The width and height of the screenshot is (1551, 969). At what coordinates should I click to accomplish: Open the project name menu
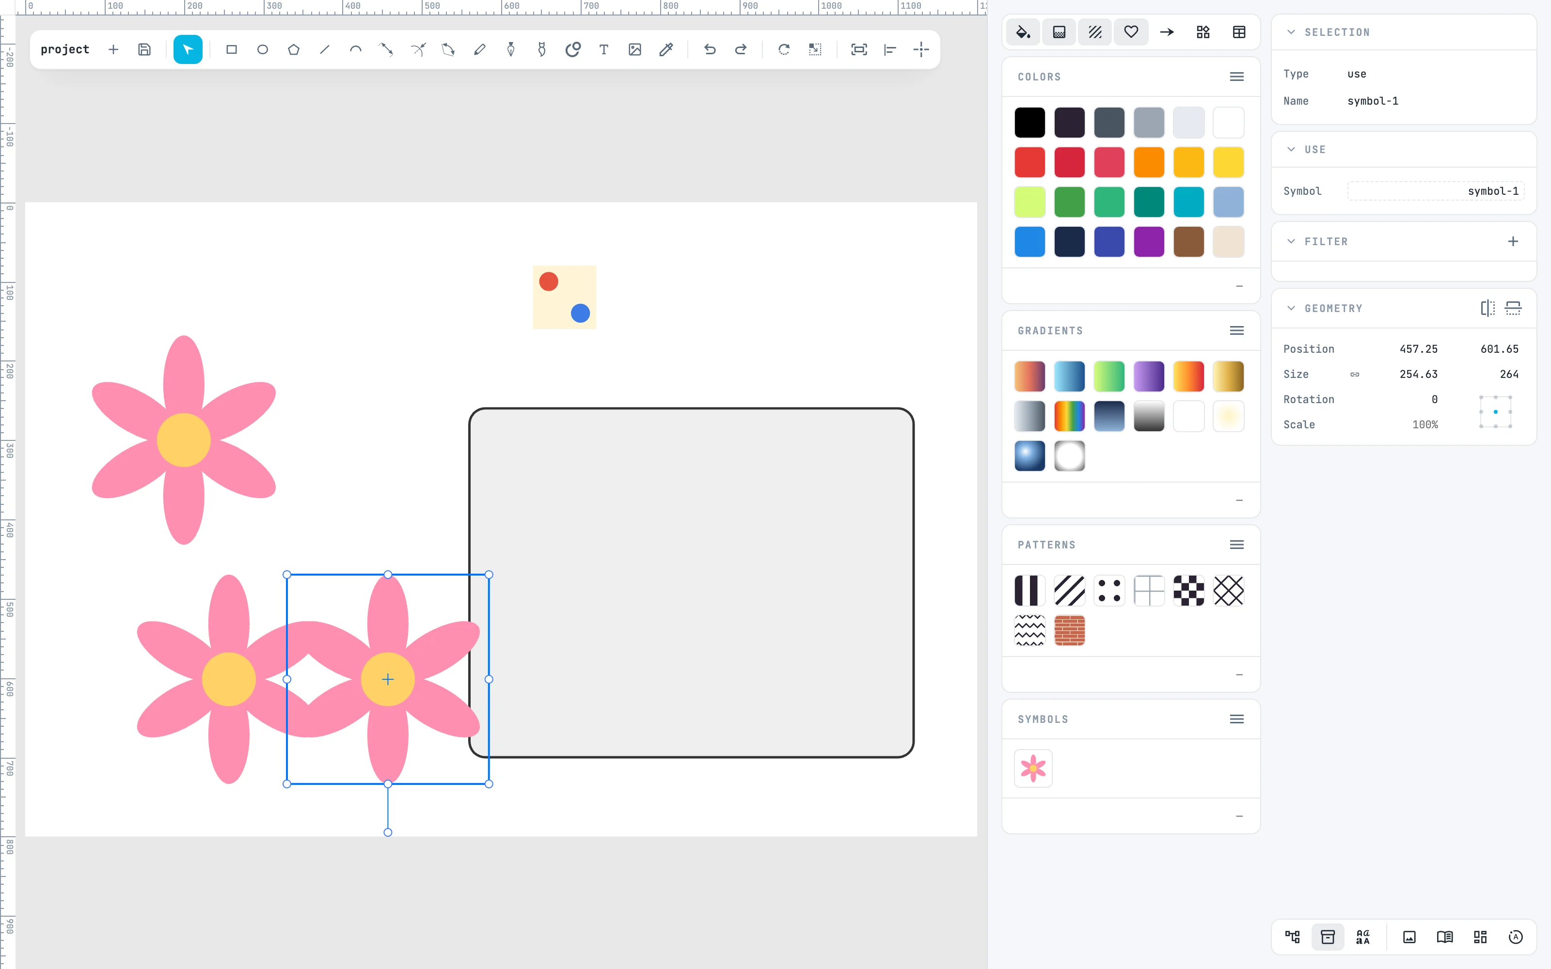point(65,49)
